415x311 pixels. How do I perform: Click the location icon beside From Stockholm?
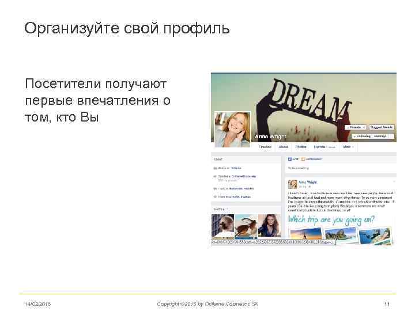click(x=215, y=197)
